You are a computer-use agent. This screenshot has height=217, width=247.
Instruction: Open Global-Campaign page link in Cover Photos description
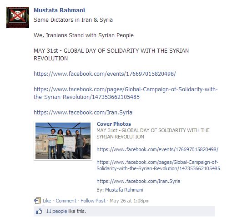tap(158, 165)
